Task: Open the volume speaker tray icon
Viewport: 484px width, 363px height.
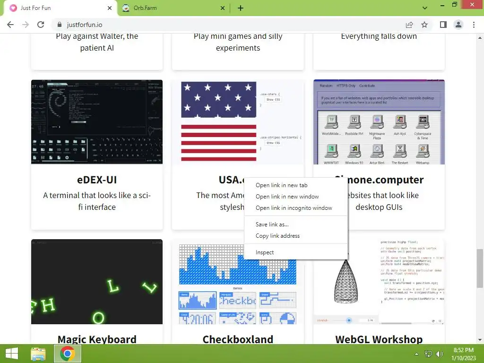Action: pos(439,354)
